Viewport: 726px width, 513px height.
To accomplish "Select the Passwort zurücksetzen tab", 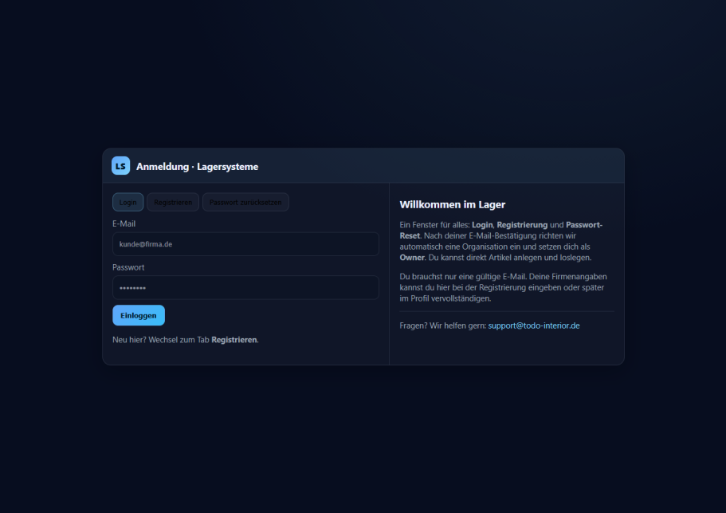I will (245, 203).
